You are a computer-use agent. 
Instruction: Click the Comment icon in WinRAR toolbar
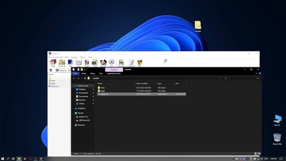(x=131, y=63)
